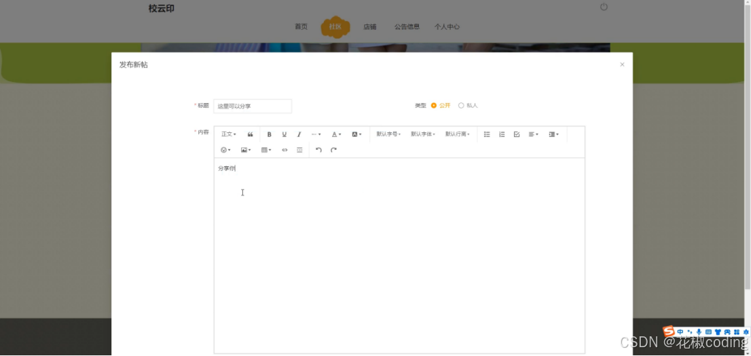Image resolution: width=751 pixels, height=356 pixels.
Task: Open Sogou toolbox grid icon
Action: tap(736, 332)
